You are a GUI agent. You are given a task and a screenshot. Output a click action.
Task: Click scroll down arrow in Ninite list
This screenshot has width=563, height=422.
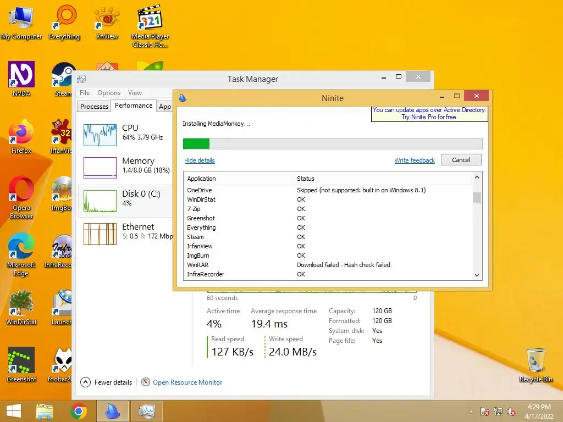(x=477, y=275)
